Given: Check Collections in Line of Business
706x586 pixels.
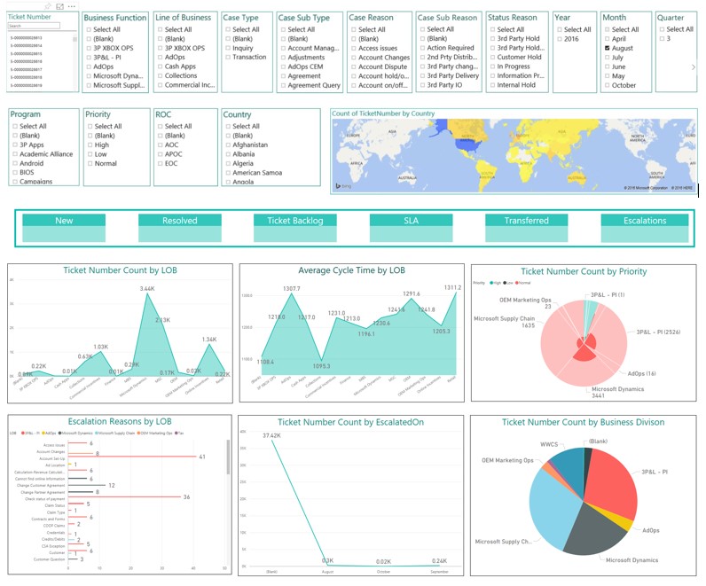Looking at the screenshot, I should 161,75.
